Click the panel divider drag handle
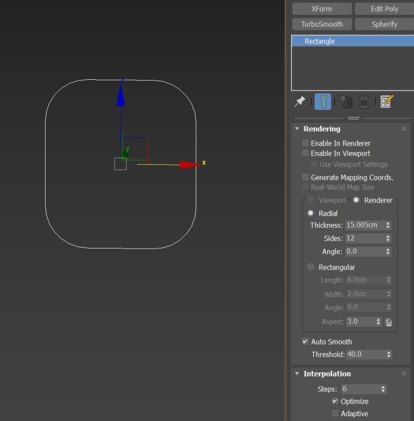Screen dimensions: 414x421 pyautogui.click(x=353, y=118)
